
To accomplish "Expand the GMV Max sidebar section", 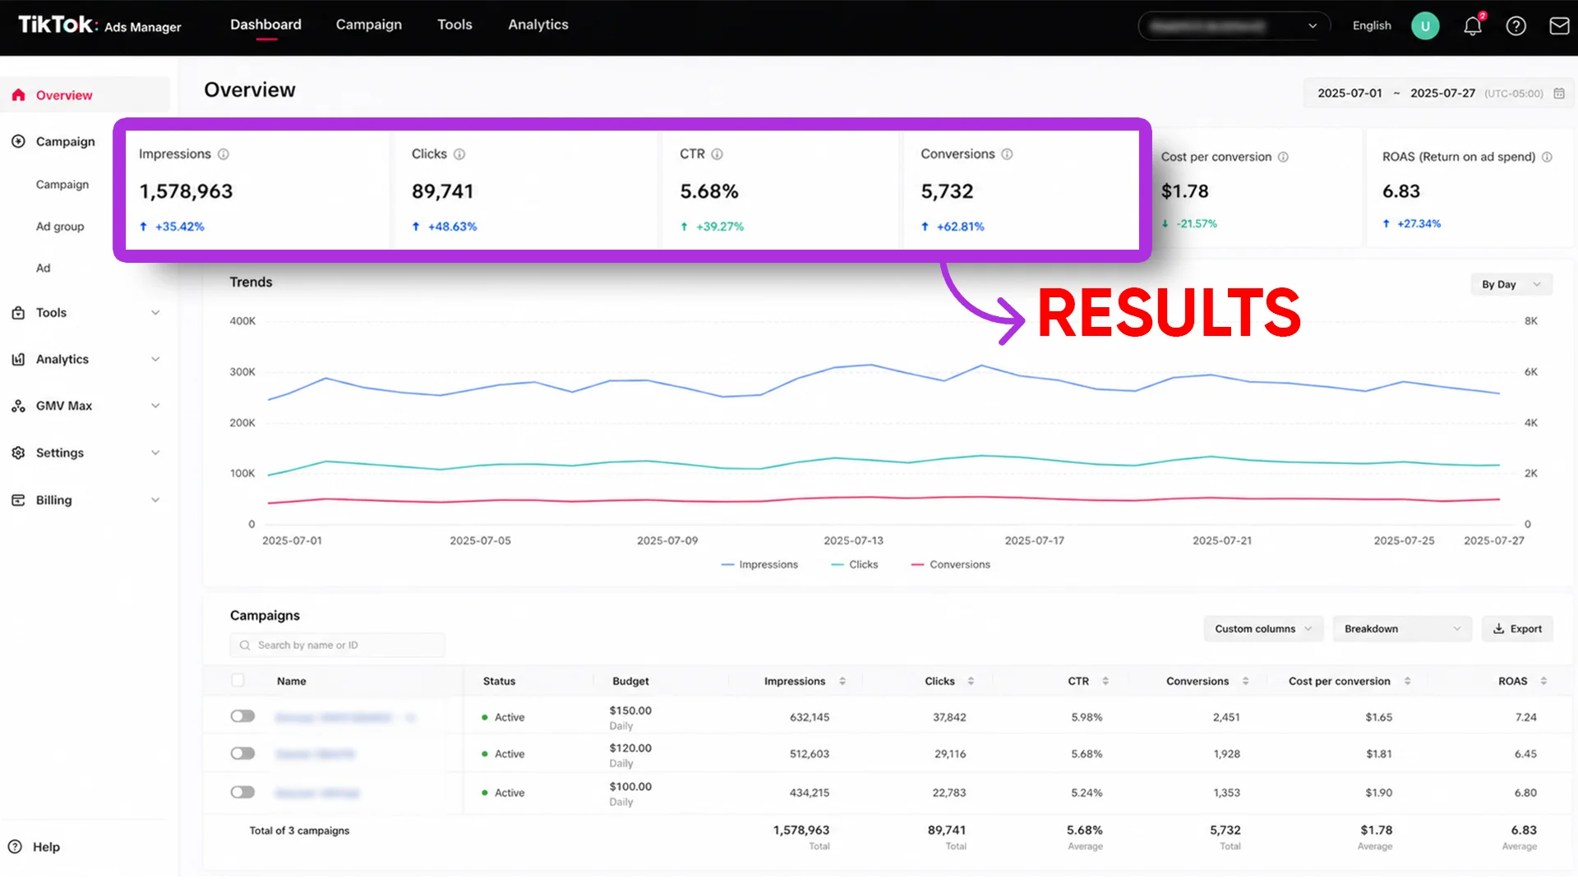I will pyautogui.click(x=155, y=406).
